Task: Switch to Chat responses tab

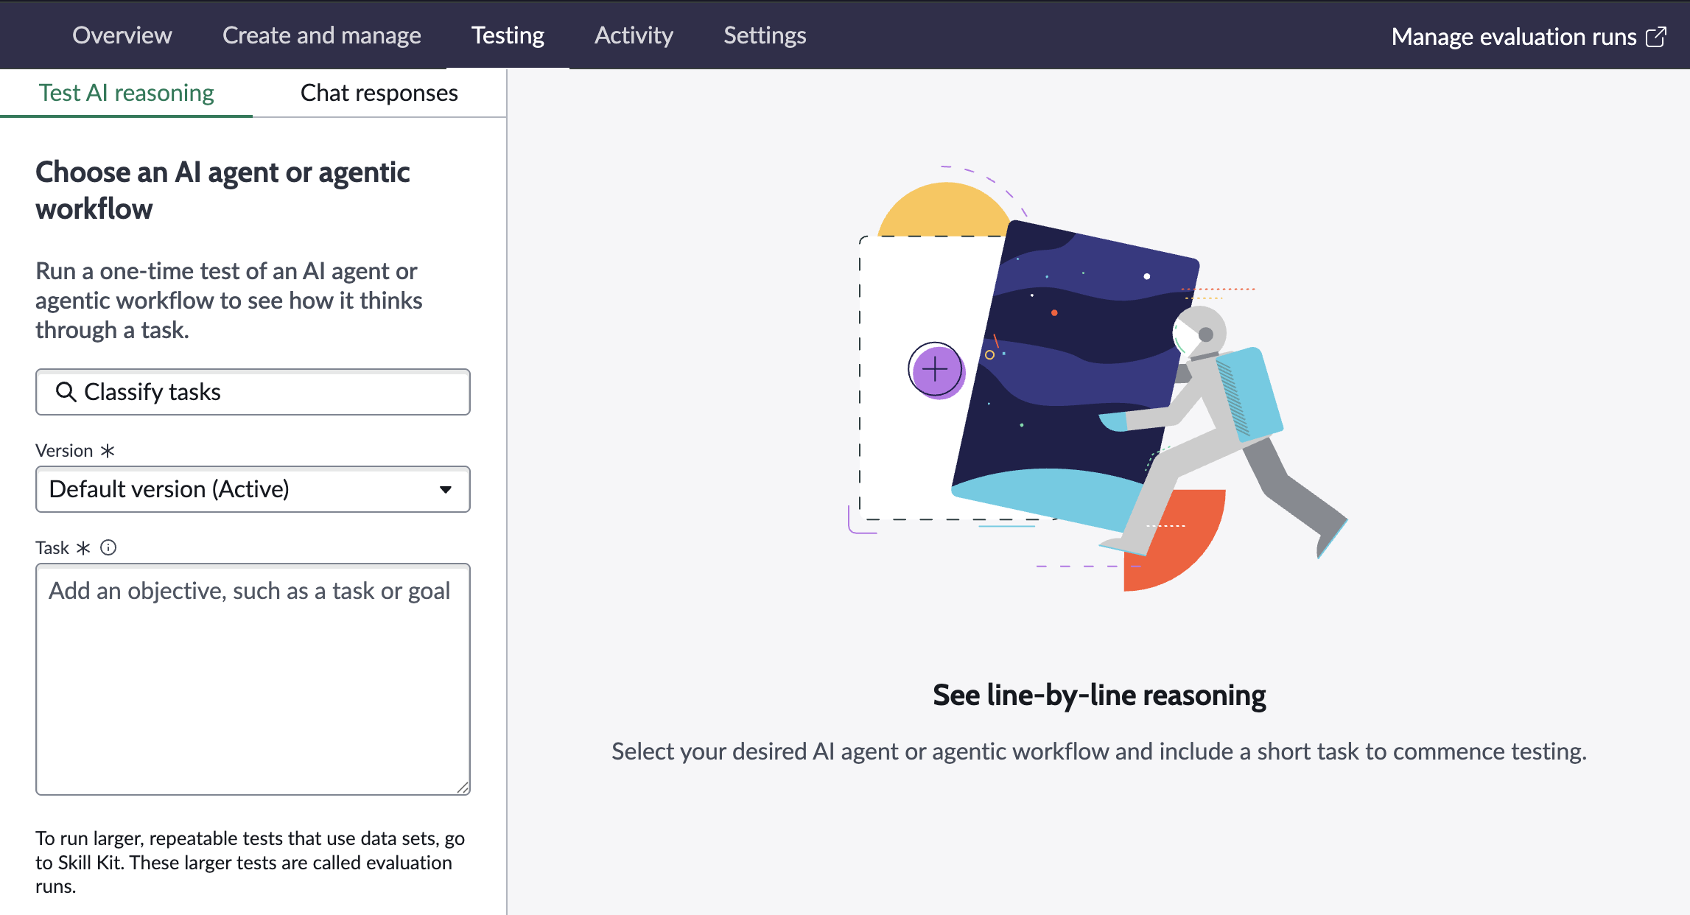Action: 379,93
